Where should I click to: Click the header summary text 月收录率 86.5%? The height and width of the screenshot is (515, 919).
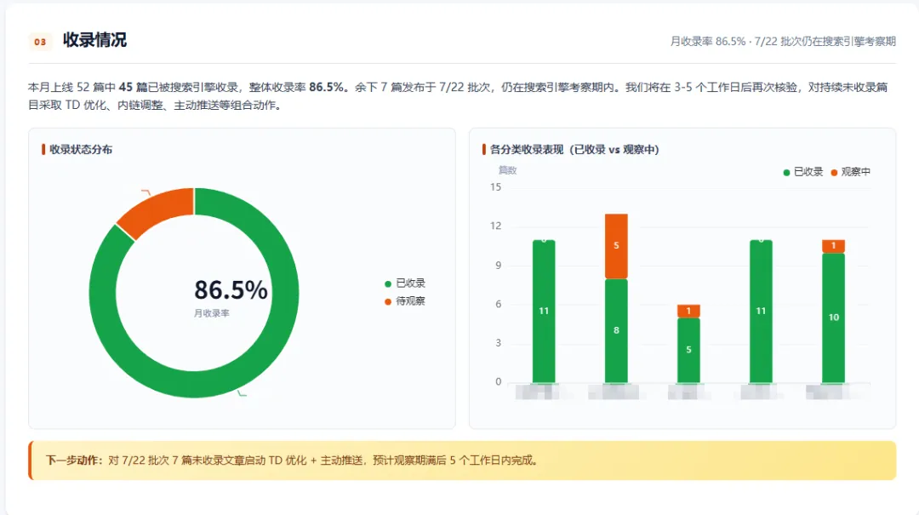click(x=708, y=41)
